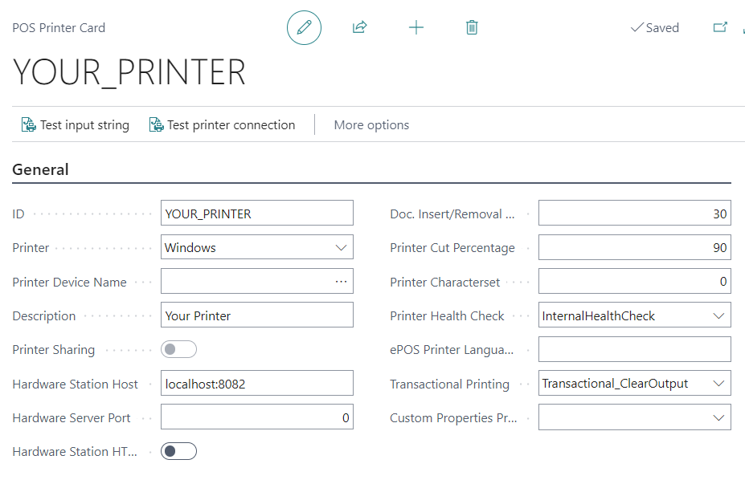Select the Description text field
Screen dimensions: 745x480
[256, 316]
